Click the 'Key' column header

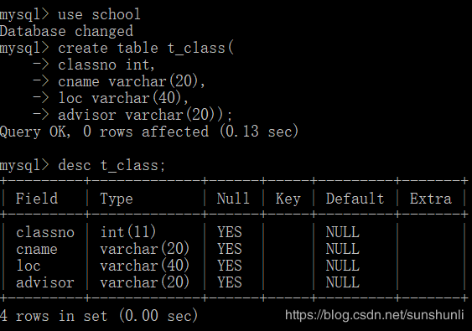pos(288,199)
